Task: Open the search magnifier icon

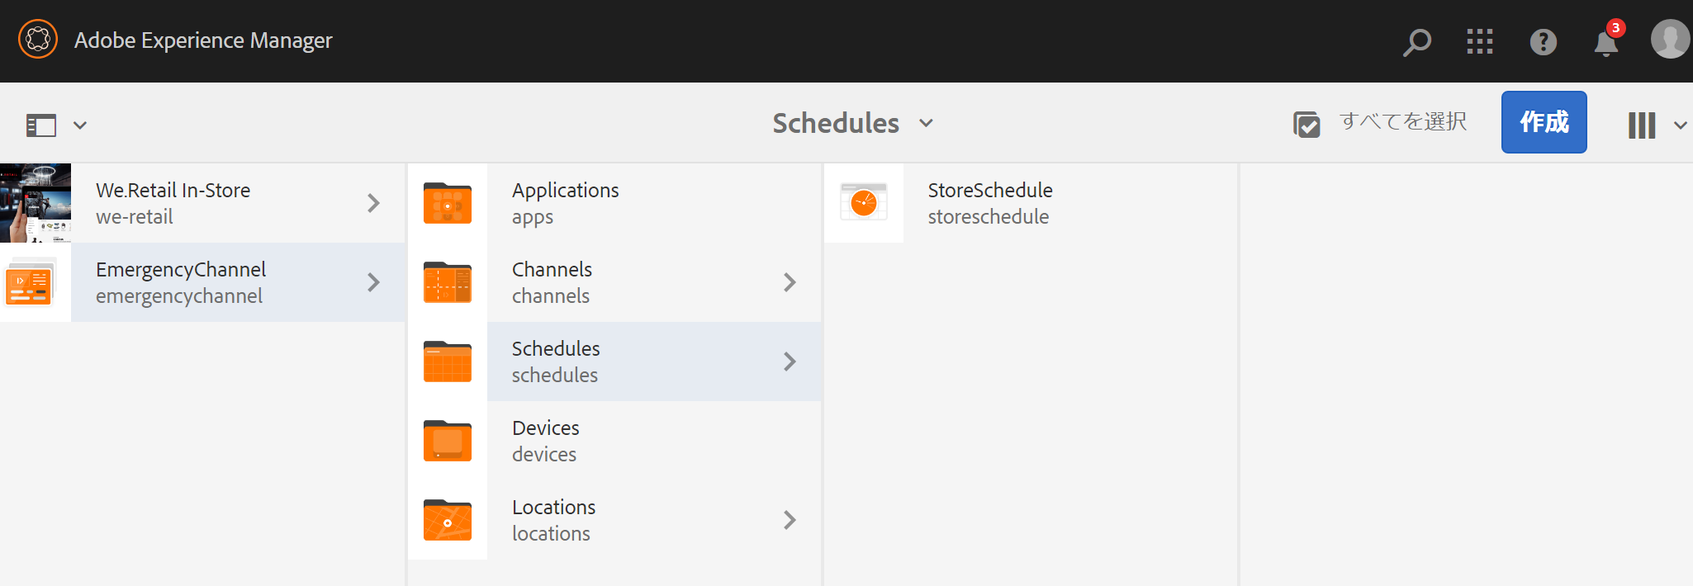Action: (x=1417, y=41)
